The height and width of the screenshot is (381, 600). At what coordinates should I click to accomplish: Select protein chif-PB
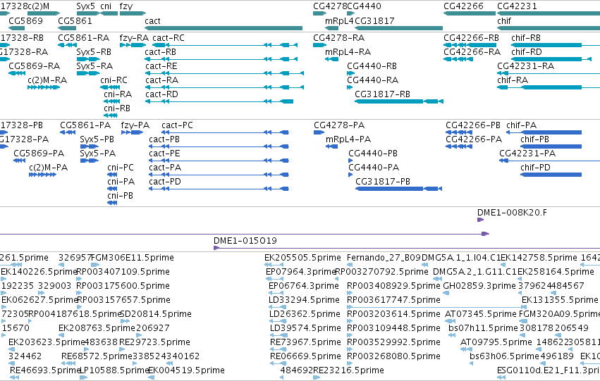click(x=551, y=146)
